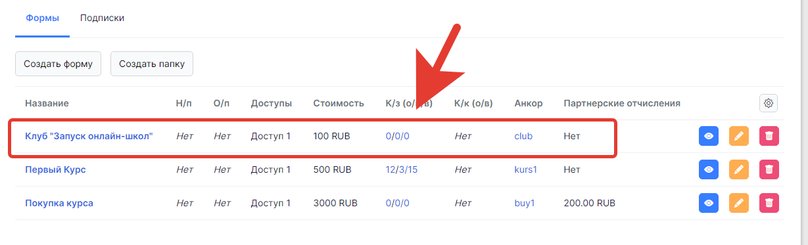The width and height of the screenshot is (808, 245).
Task: View the Клуб "Запуск онлайн-школ" form
Action: [709, 137]
